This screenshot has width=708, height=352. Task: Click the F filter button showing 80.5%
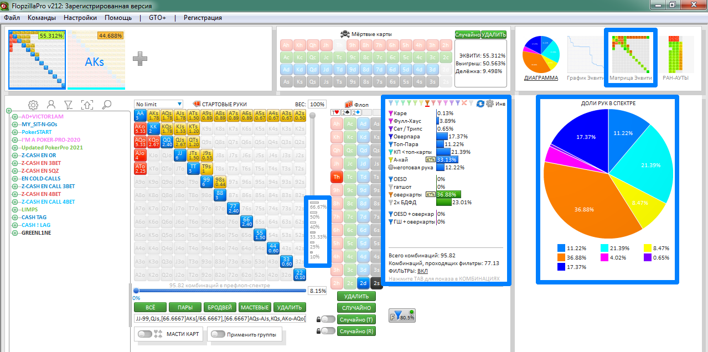coord(402,315)
